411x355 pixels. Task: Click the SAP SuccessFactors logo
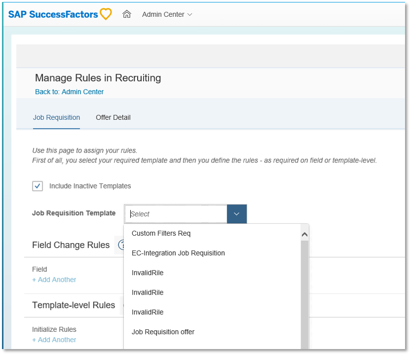[x=60, y=14]
